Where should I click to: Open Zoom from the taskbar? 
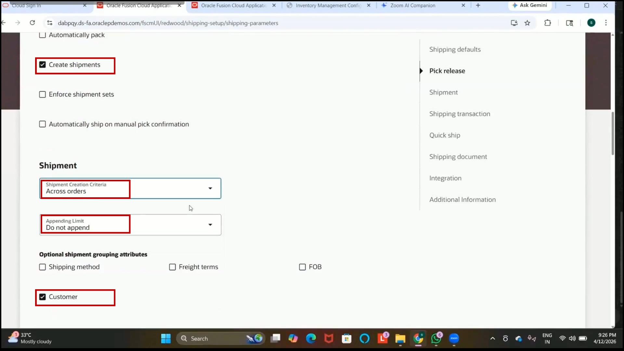pos(454,339)
